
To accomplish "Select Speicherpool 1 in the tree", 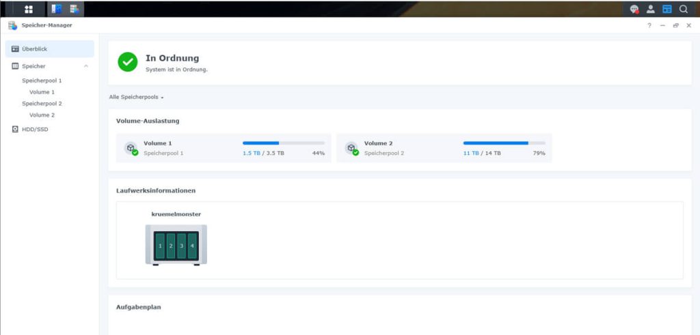I will [x=42, y=81].
